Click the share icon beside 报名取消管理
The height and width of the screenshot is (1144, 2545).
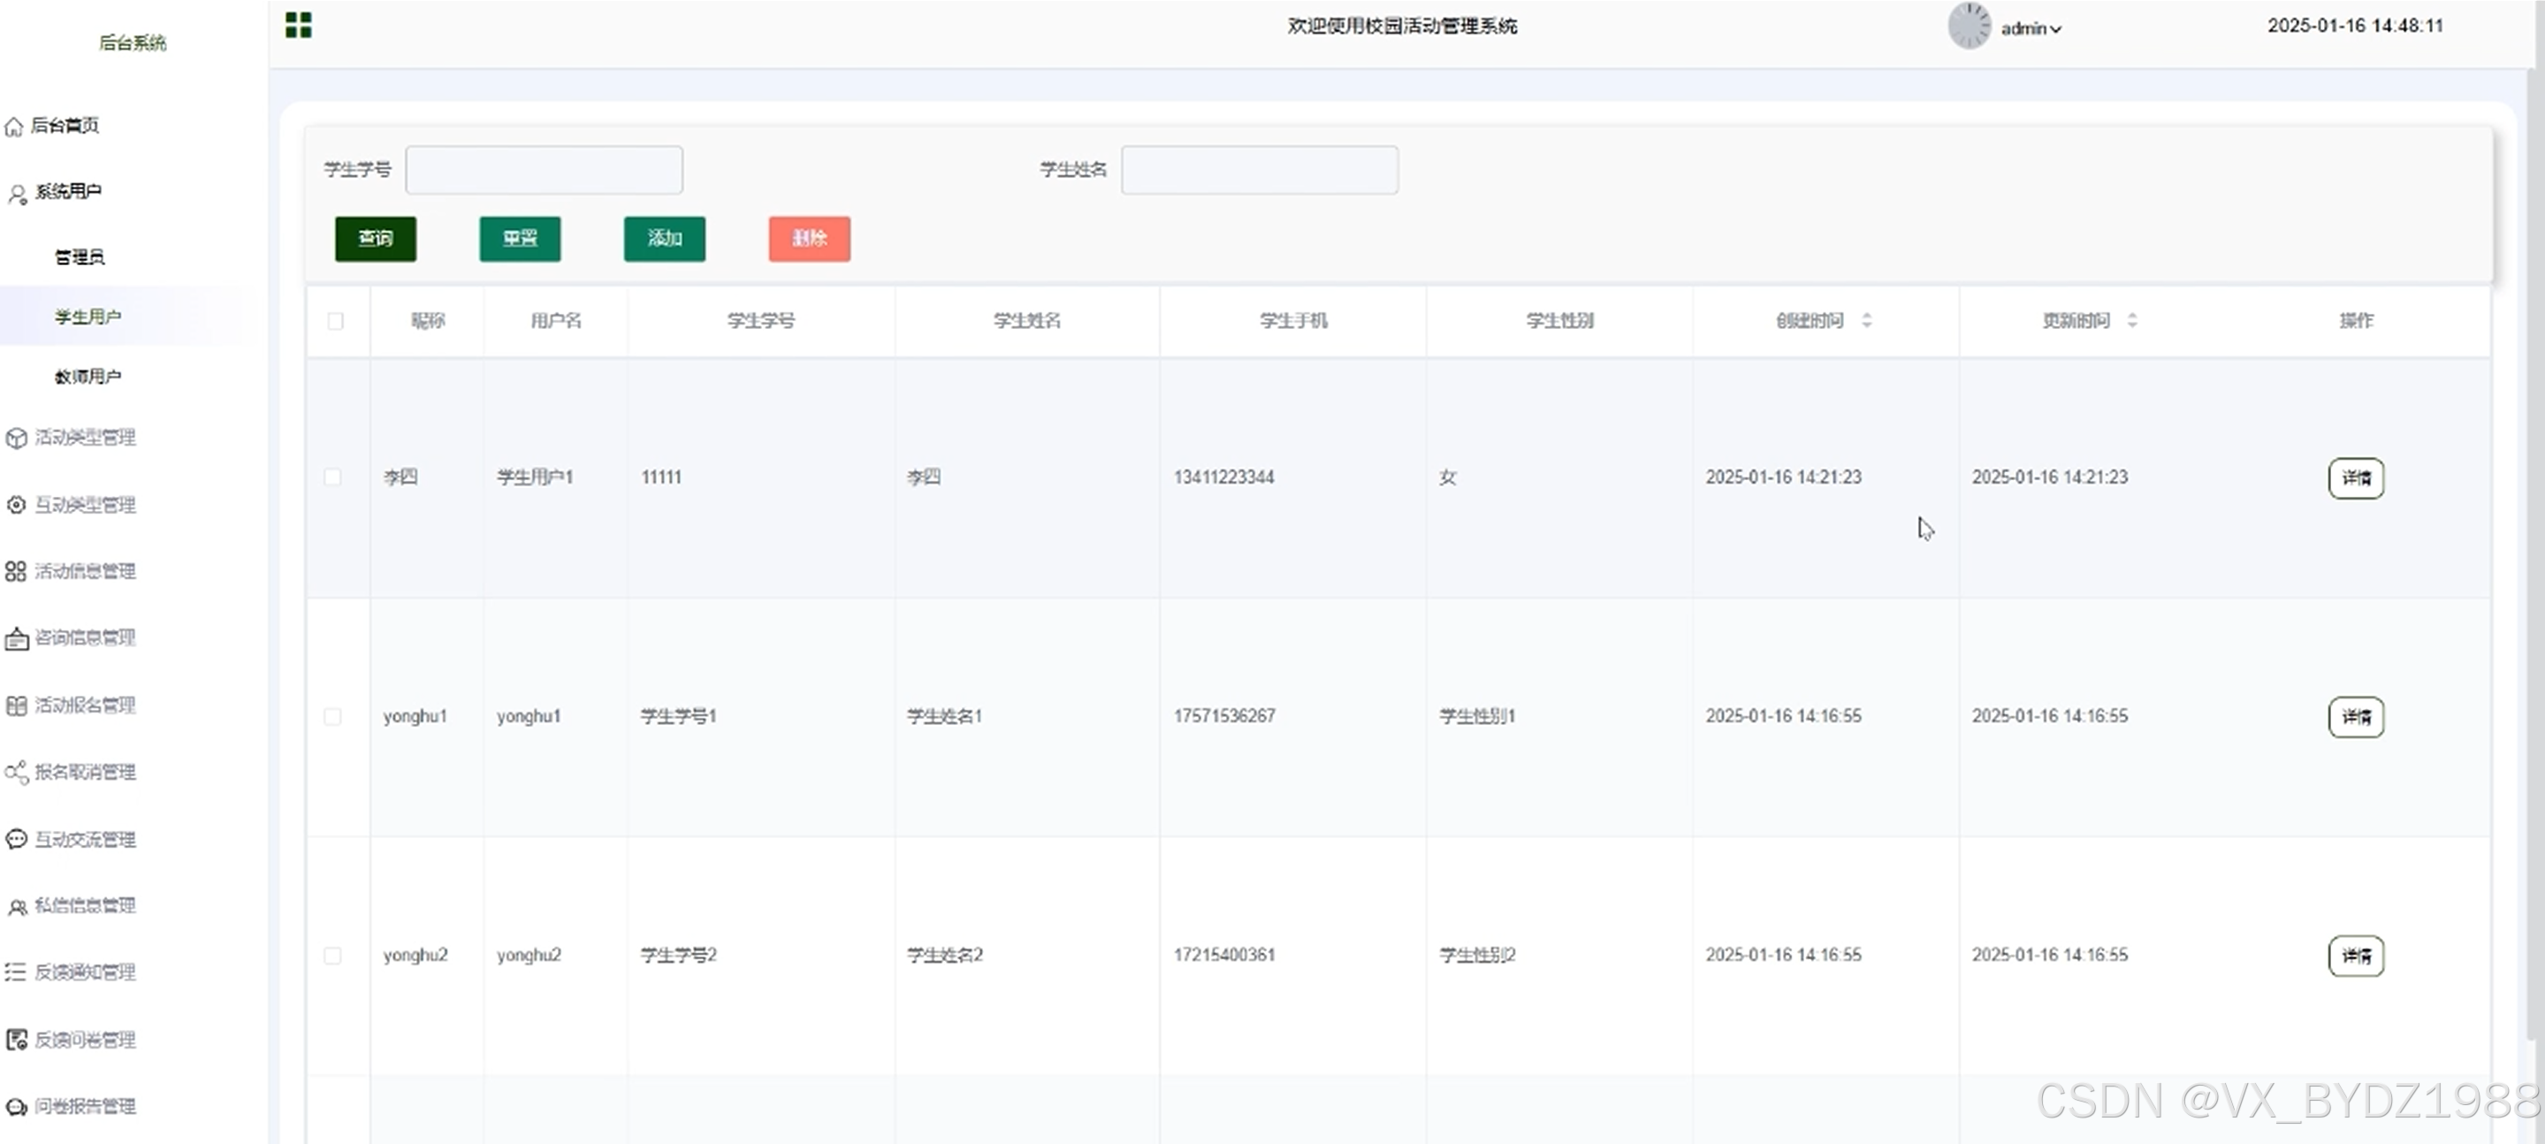click(16, 773)
